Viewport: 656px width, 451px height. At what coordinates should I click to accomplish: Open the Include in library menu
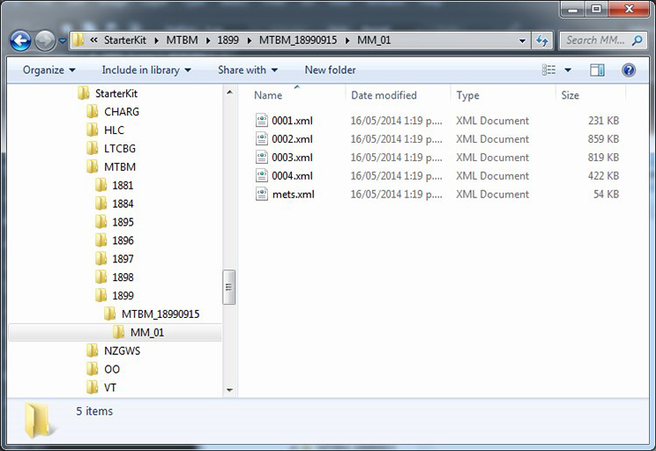coord(146,70)
